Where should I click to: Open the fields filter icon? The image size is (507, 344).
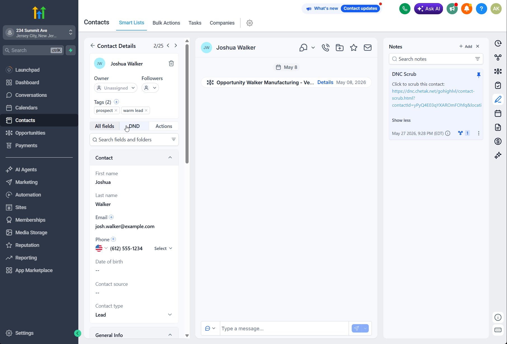(173, 140)
